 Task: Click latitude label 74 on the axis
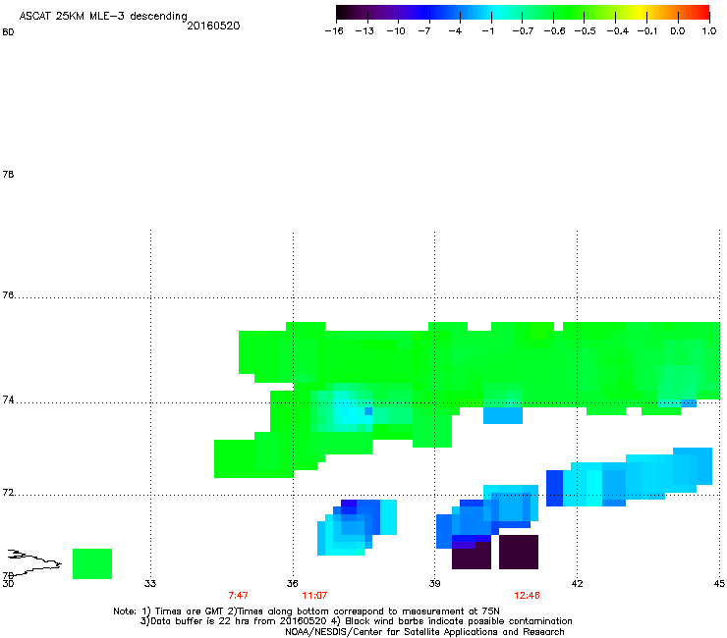[x=8, y=399]
